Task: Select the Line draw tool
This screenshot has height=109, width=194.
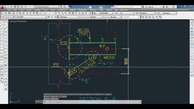Action: (2, 22)
